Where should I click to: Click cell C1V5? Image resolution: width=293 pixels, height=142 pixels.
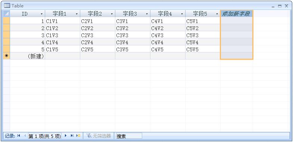tap(63, 49)
